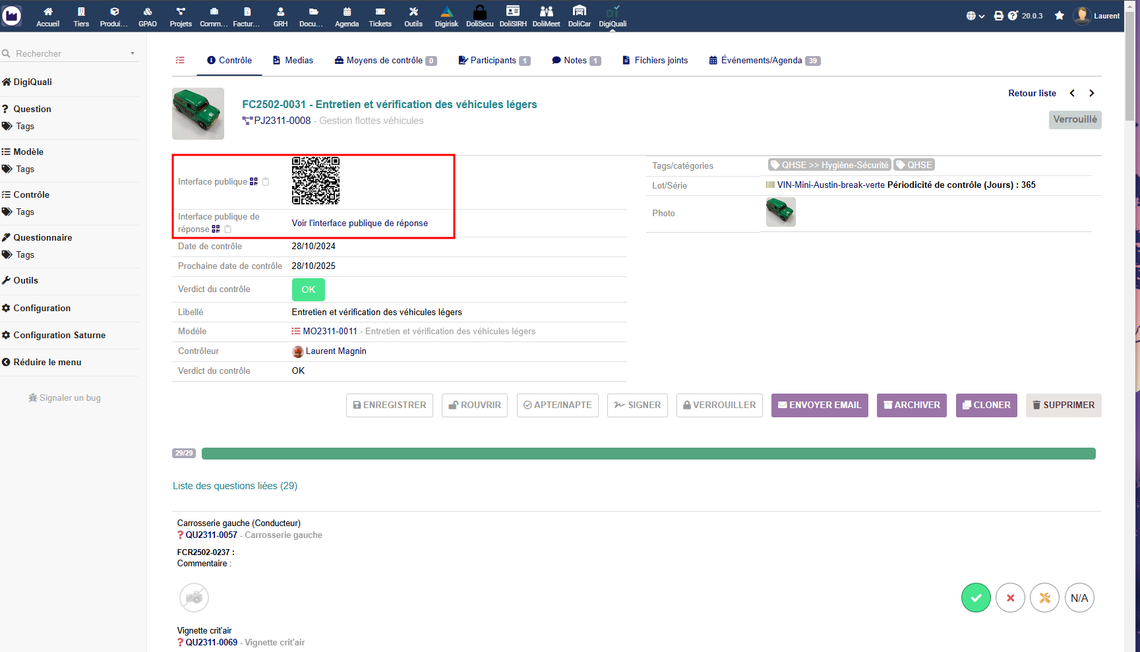
Task: Click the SIGNER button
Action: (x=638, y=405)
